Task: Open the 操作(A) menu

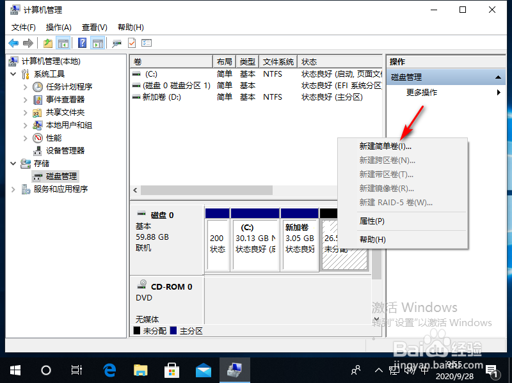Action: [58, 27]
